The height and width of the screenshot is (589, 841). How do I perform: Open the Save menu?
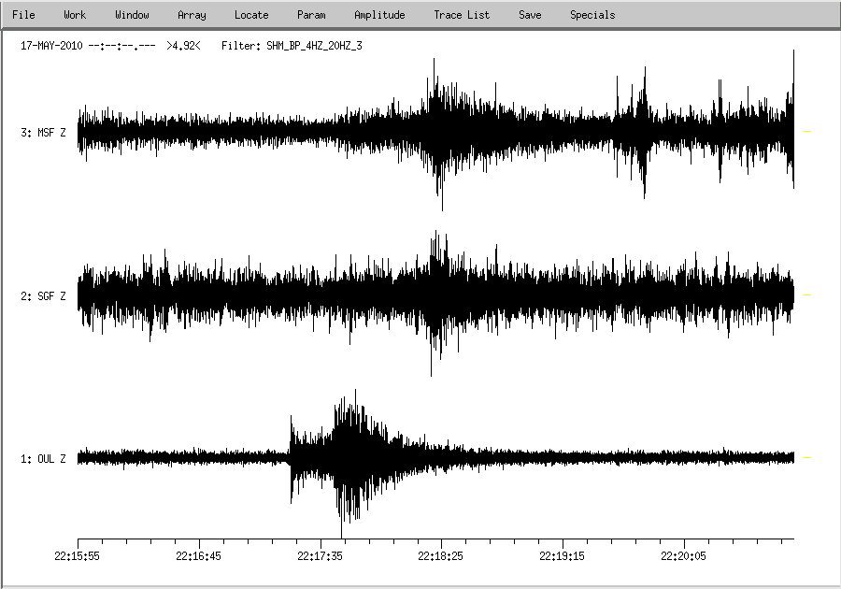click(x=530, y=15)
